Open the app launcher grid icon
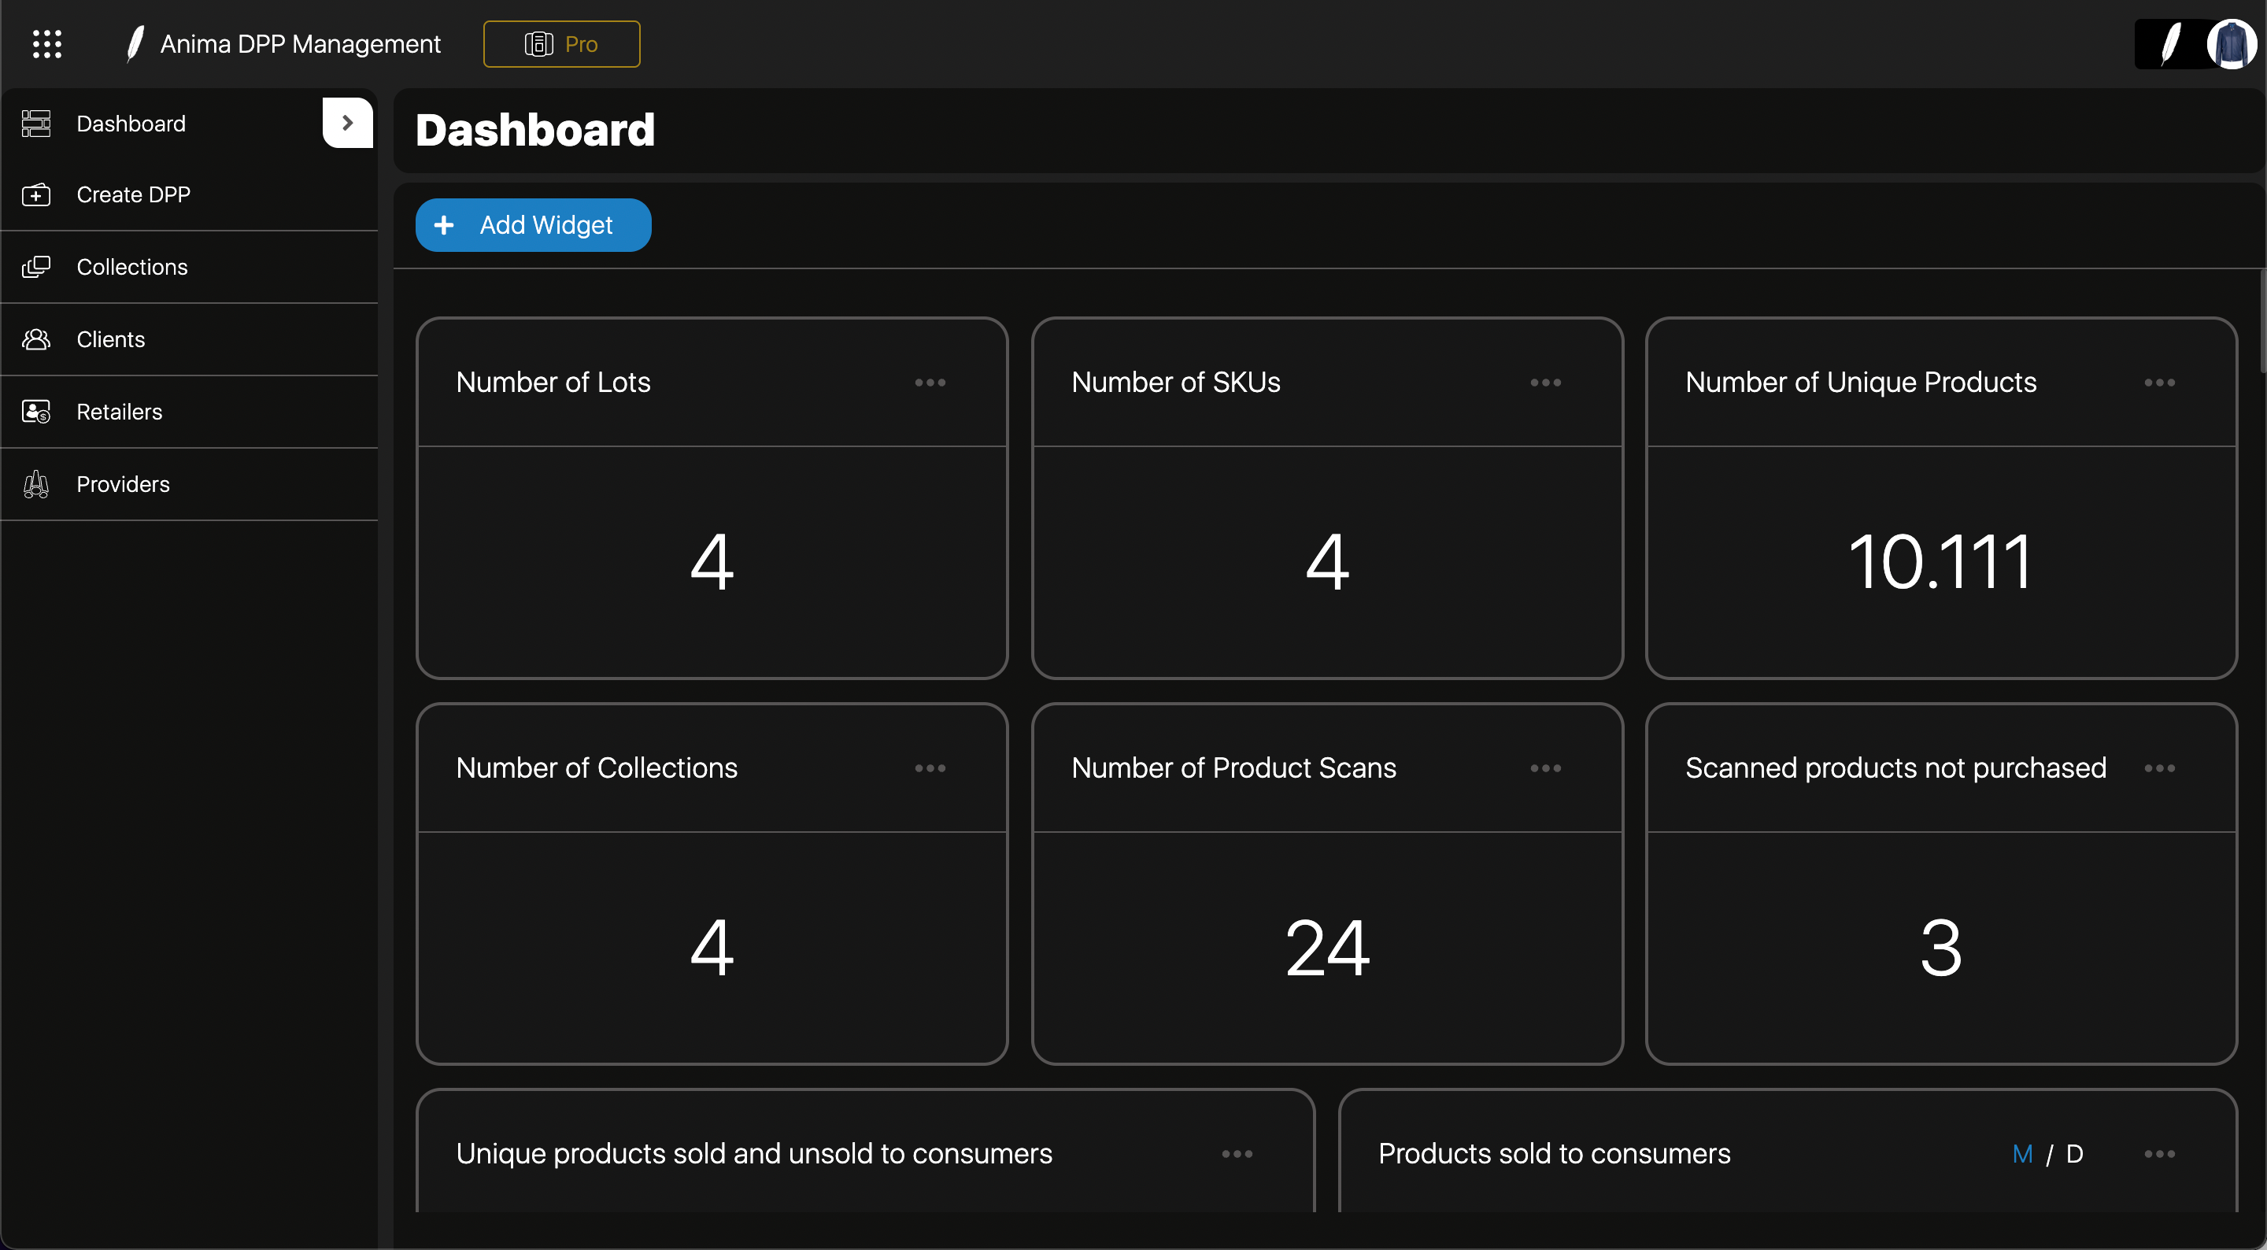This screenshot has height=1250, width=2267. click(x=46, y=43)
